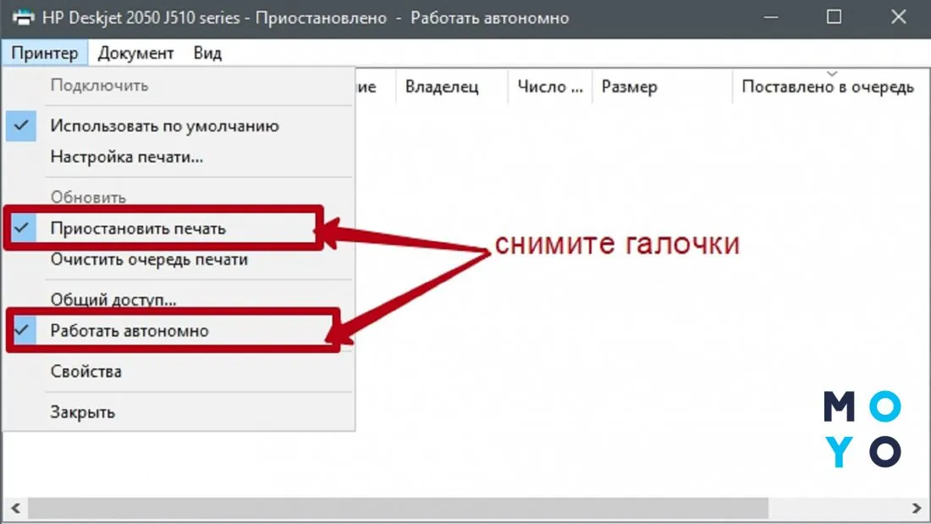Close the HP Deskjet print queue window

pos(898,18)
